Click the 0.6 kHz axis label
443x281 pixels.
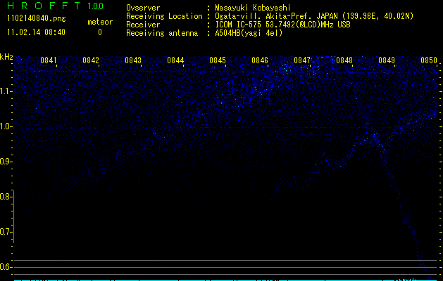click(x=6, y=267)
